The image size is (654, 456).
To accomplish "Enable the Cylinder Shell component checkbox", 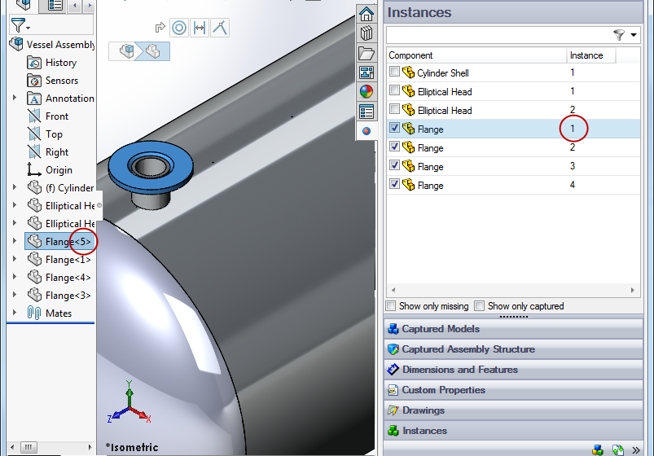I will (395, 72).
